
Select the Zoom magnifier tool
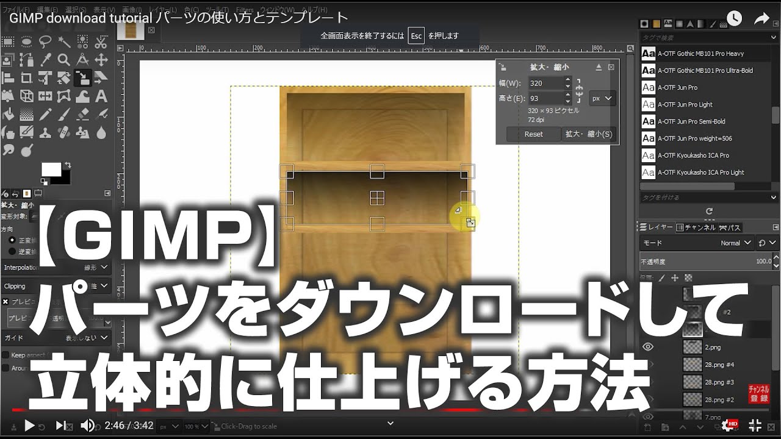(x=64, y=60)
